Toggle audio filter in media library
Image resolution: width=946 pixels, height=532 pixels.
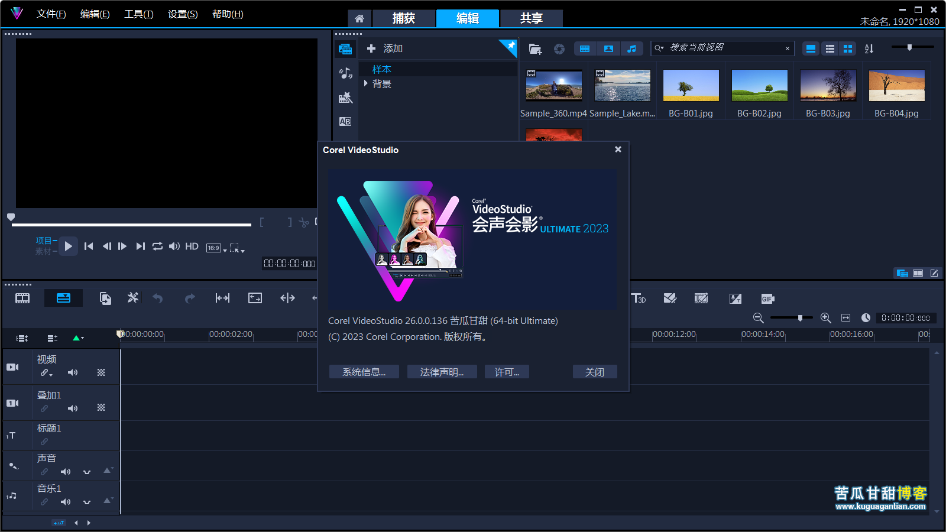coord(631,49)
